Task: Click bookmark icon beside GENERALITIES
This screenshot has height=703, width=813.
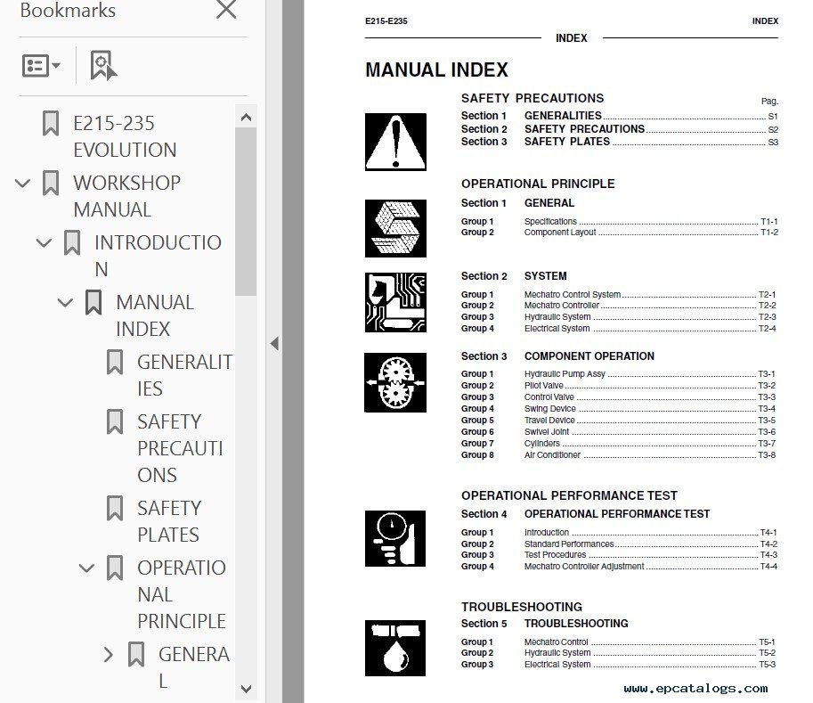Action: click(x=115, y=362)
